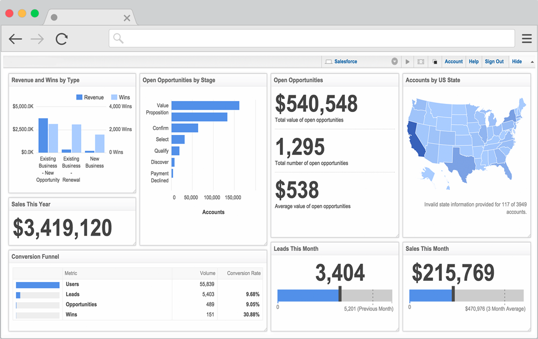Click the invalid state information note
Image resolution: width=538 pixels, height=339 pixels.
coord(475,208)
